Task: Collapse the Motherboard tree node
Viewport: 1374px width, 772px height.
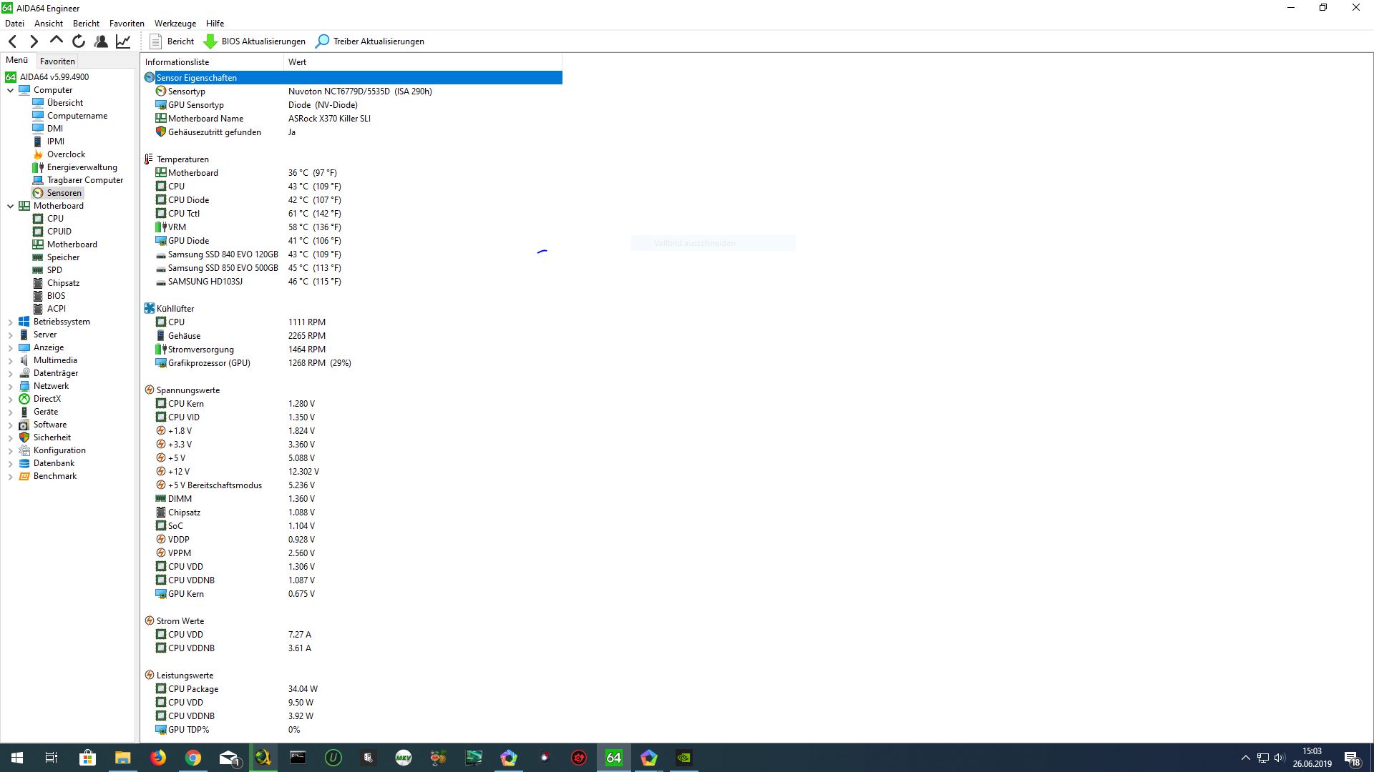Action: 10,206
